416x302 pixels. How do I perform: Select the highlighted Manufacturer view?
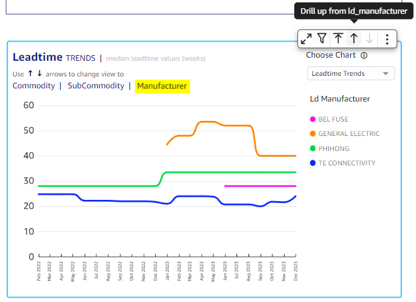click(x=162, y=86)
